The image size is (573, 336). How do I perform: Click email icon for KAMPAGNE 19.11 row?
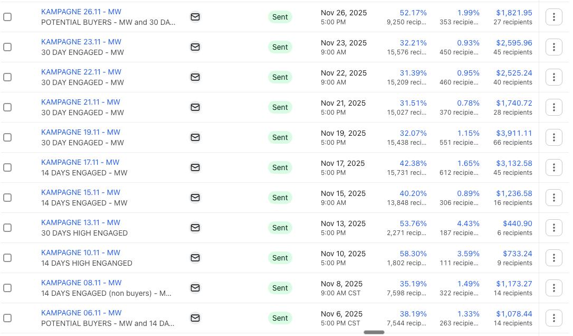point(195,137)
